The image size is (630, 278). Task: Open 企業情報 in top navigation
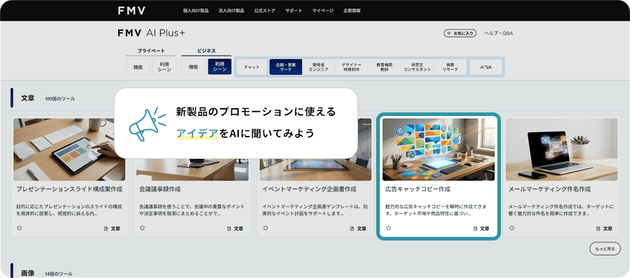click(x=352, y=11)
